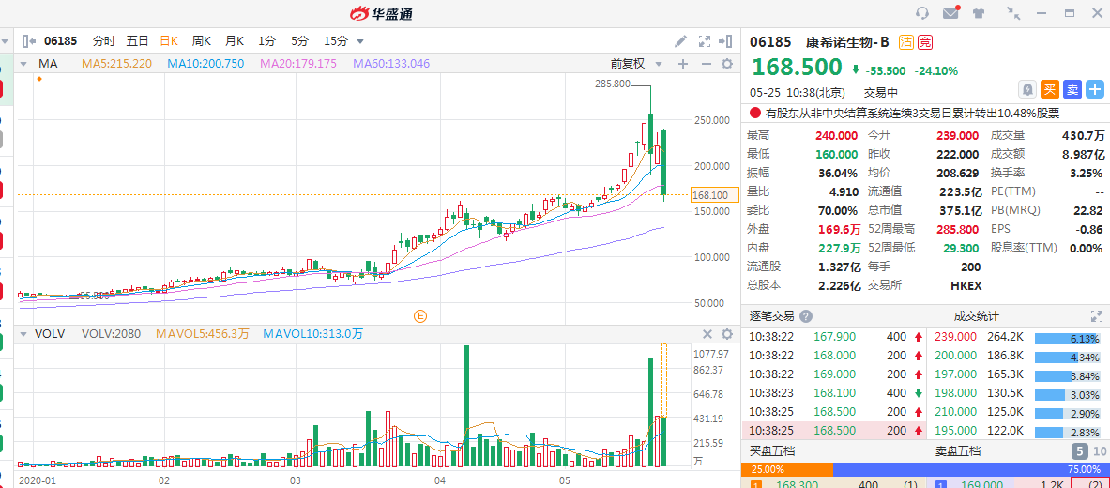Click the red 竞 badge
Screen dimensions: 1110x488
point(924,42)
